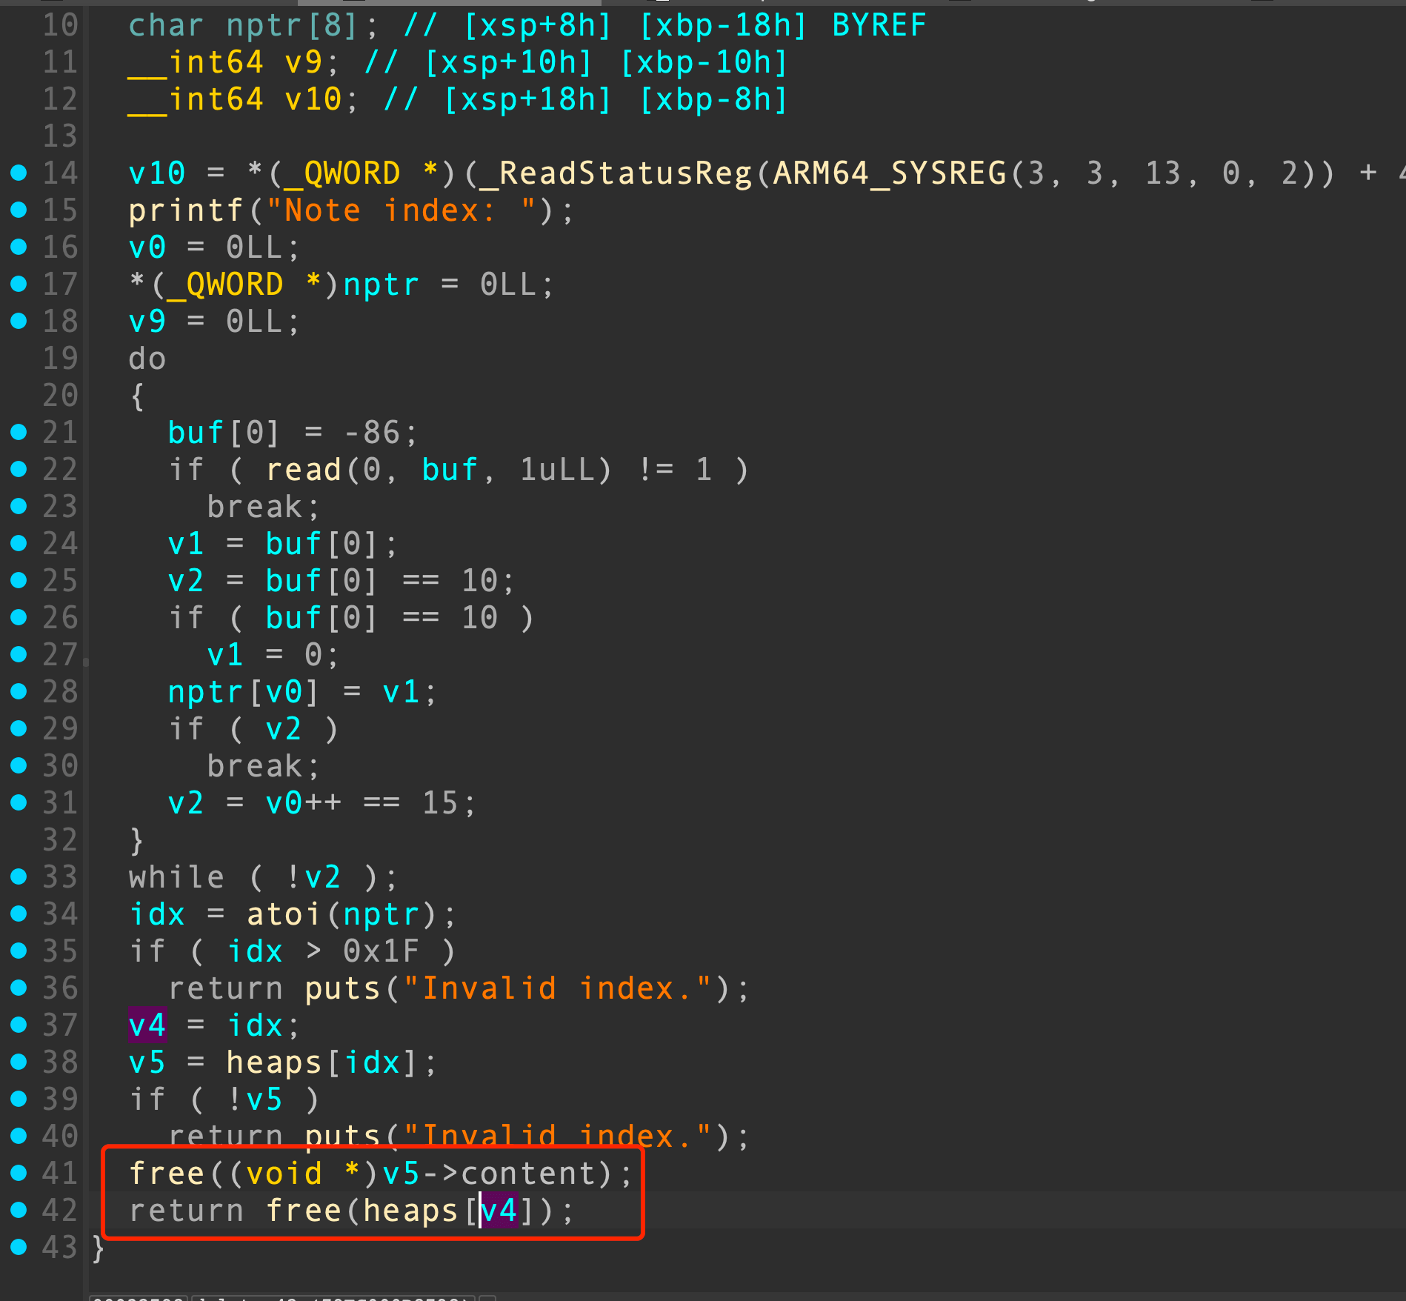Viewport: 1406px width, 1301px height.
Task: Select the break statement on line 23
Action: point(263,508)
